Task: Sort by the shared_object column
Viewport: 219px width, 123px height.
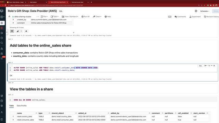Action: [64, 113]
